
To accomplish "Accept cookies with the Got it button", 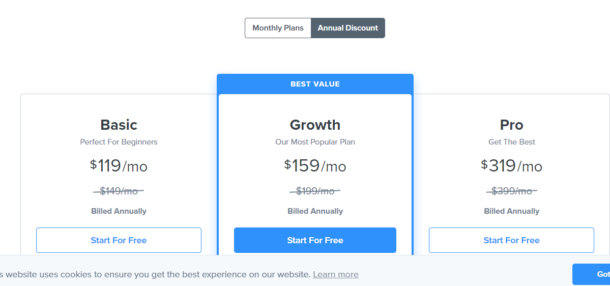I will click(591, 274).
